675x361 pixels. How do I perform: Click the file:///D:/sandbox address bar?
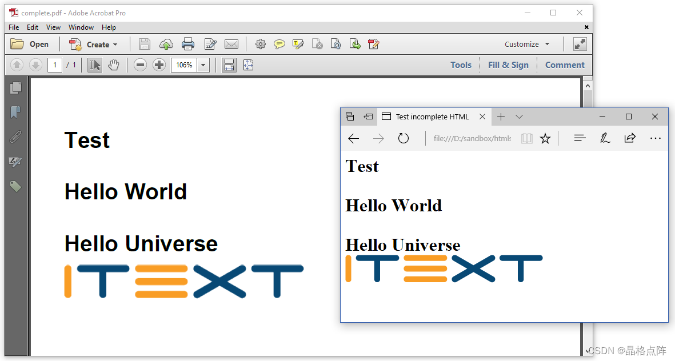(x=472, y=139)
